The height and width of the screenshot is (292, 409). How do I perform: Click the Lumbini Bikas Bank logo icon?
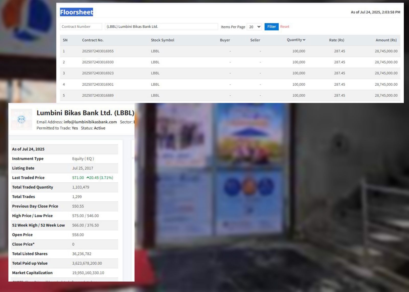(21, 119)
